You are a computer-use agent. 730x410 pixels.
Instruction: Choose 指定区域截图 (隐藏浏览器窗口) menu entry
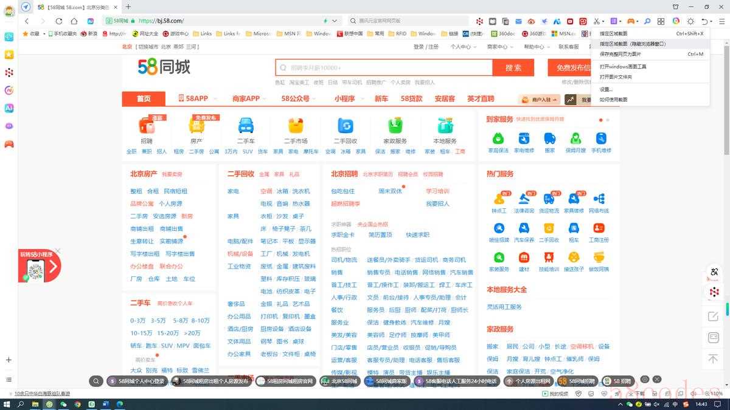pyautogui.click(x=650, y=44)
